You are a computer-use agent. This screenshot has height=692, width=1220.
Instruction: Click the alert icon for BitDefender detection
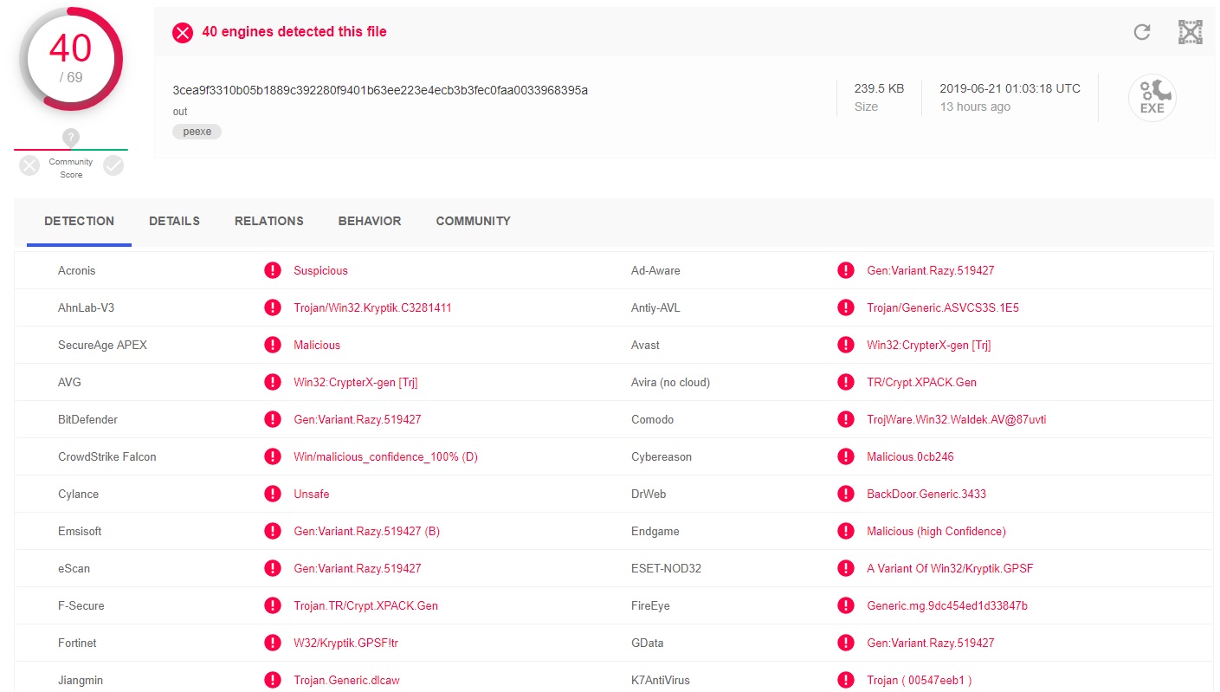coord(273,419)
